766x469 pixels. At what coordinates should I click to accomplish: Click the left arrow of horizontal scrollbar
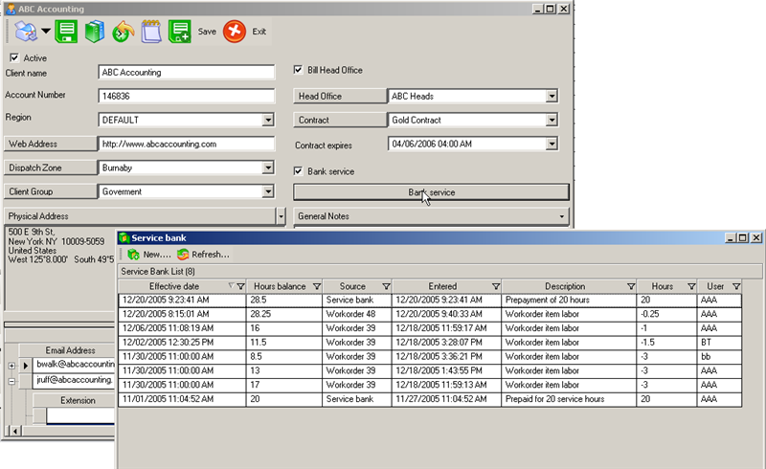point(15,431)
